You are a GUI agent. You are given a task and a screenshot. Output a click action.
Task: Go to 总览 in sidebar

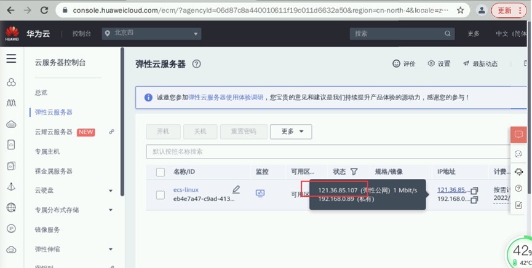[41, 93]
